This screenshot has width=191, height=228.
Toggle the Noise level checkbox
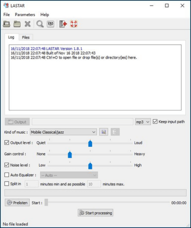(x=7, y=165)
